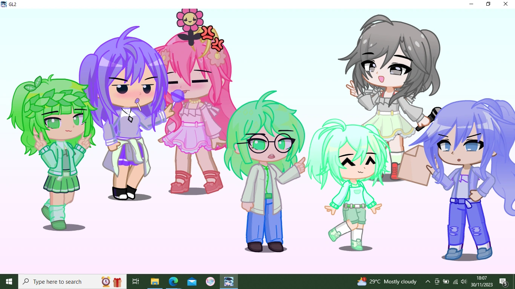This screenshot has width=515, height=289.
Task: Open the Start menu
Action: tap(8, 281)
